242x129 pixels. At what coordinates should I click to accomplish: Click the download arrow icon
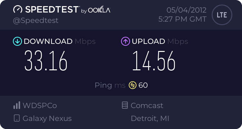(17, 41)
